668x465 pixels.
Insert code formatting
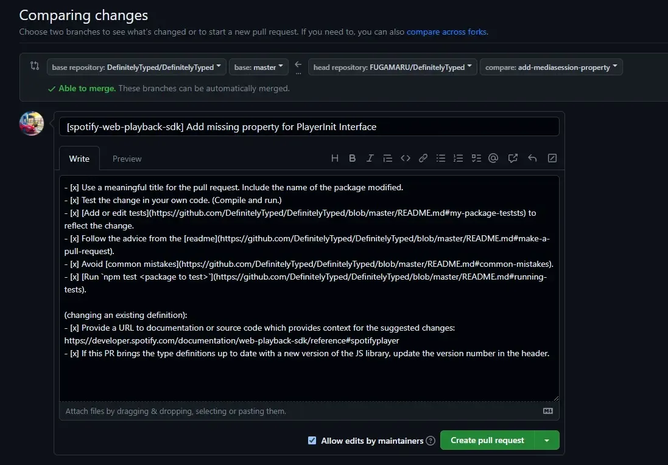(x=406, y=158)
